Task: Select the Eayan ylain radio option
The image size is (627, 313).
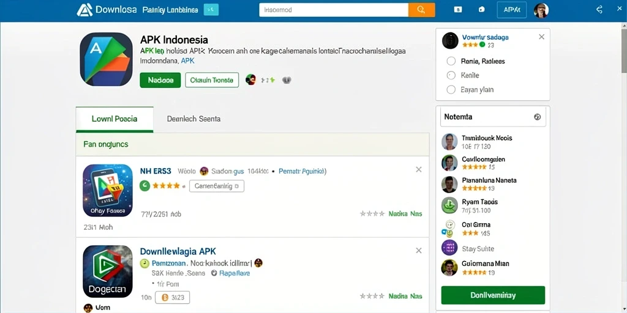Action: (x=451, y=90)
